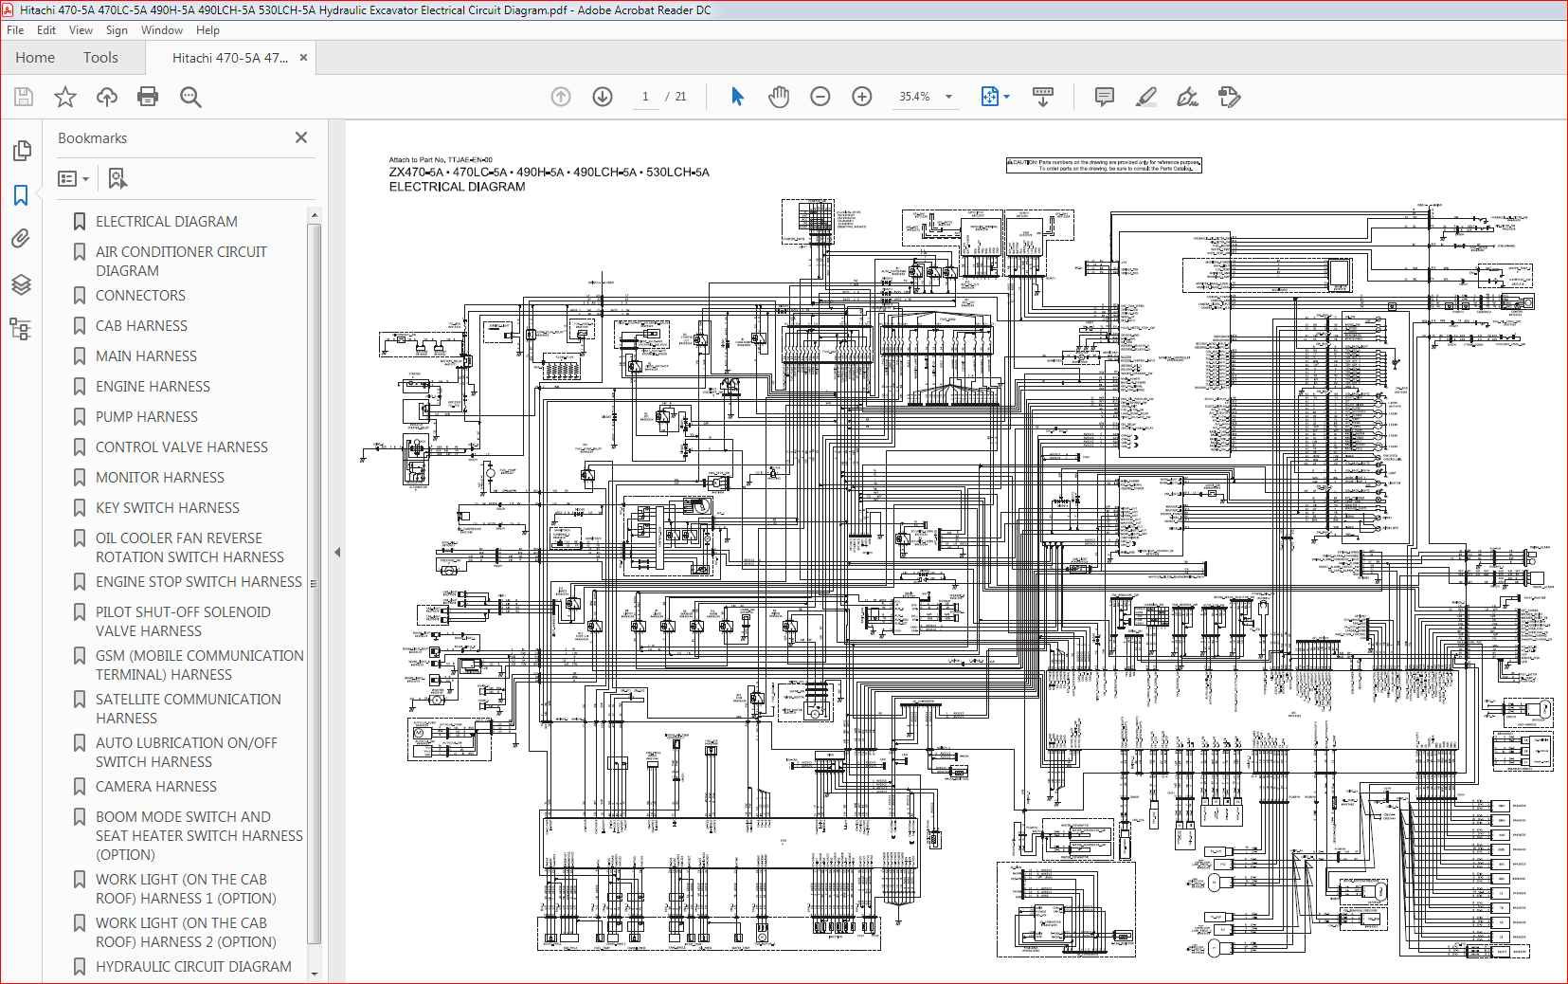Open ENGINE HARNESS bookmark
This screenshot has height=984, width=1568.
coord(153,387)
